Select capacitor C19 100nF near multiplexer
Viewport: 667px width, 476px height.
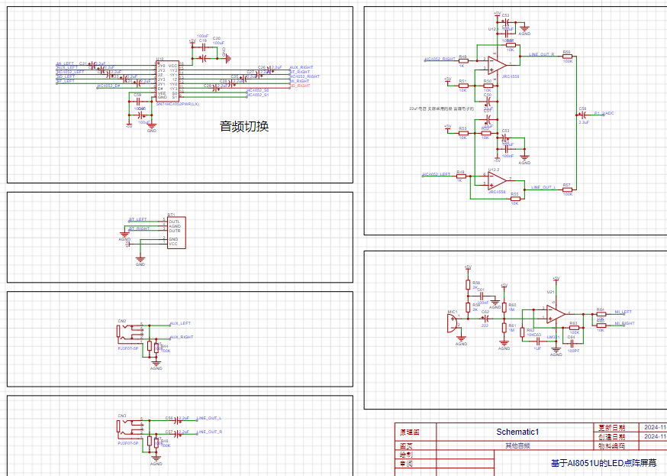tap(203, 48)
